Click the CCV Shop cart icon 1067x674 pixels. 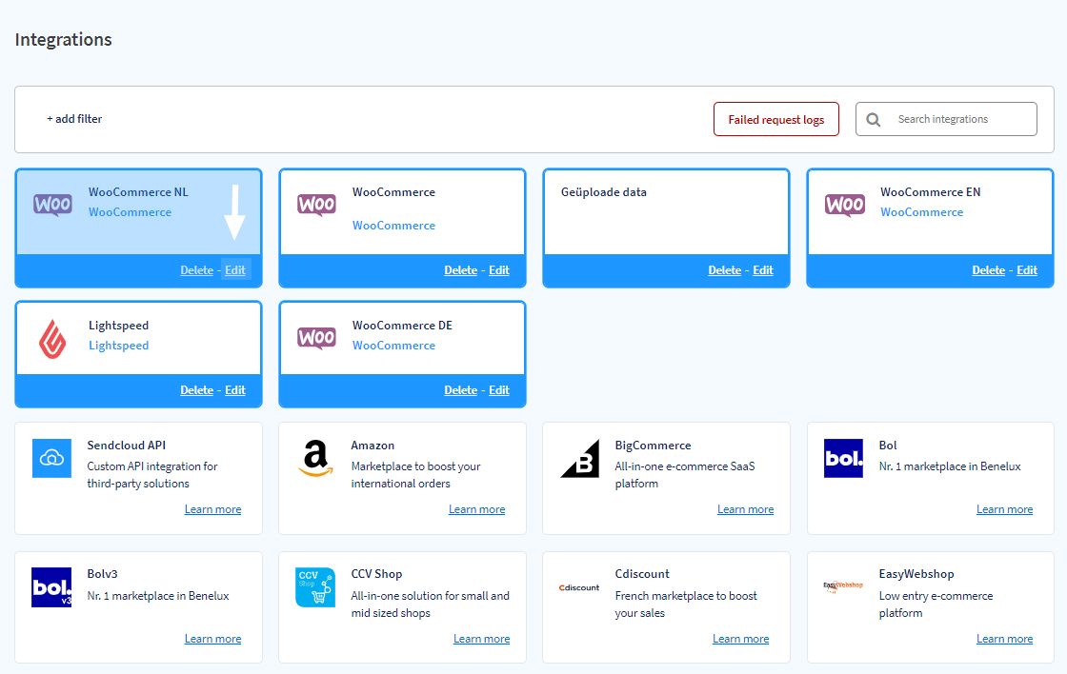pos(315,587)
